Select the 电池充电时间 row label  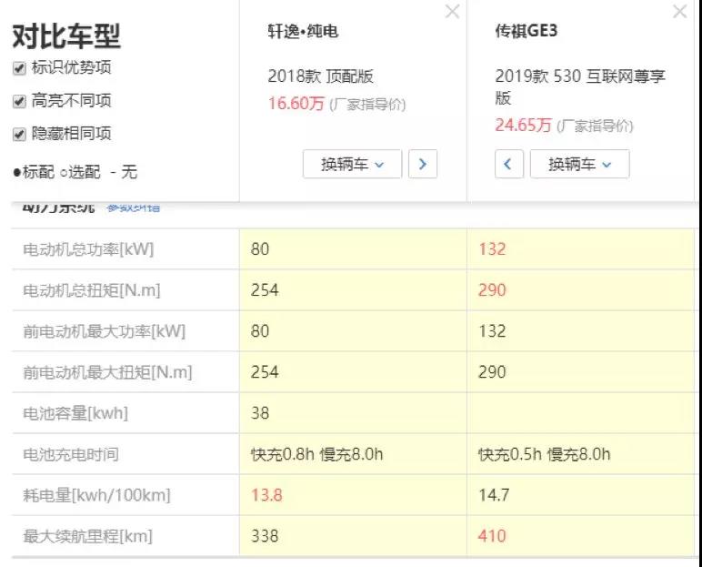click(x=71, y=454)
